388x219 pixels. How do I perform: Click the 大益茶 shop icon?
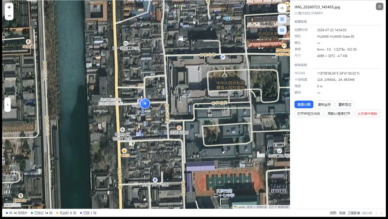124,151
